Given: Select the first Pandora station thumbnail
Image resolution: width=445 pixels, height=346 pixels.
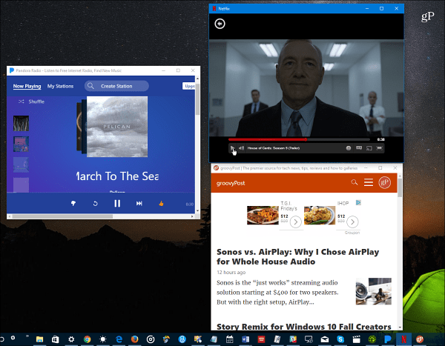Looking at the screenshot, I should pos(21,124).
